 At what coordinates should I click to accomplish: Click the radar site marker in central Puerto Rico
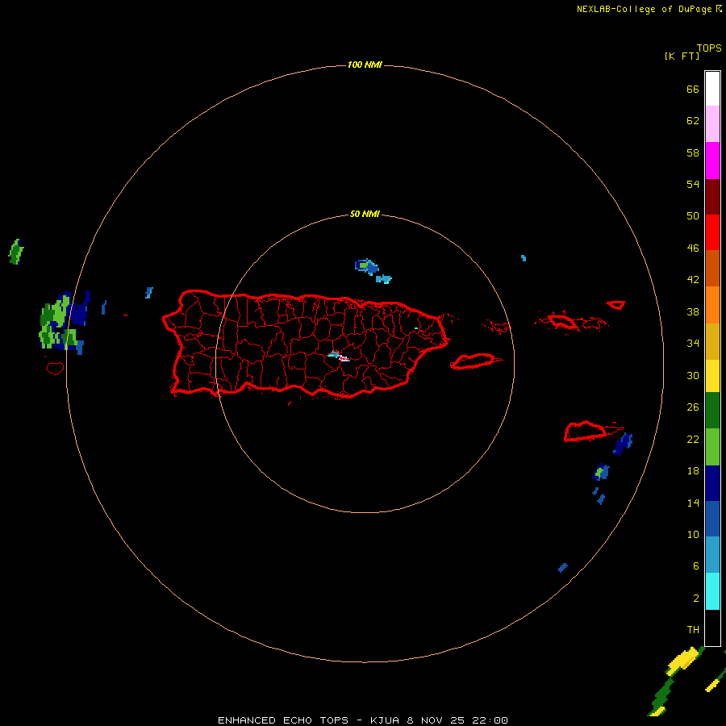339,356
